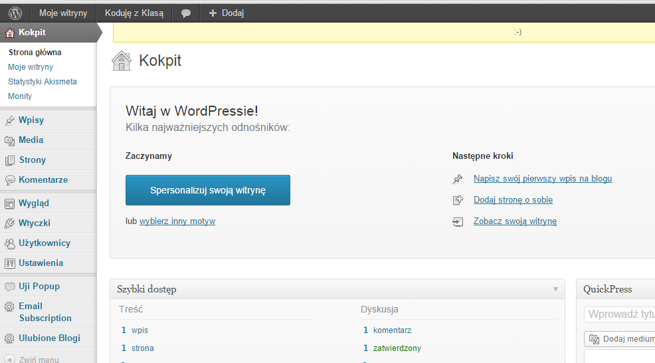
Task: Click the Media icon in sidebar
Action: 9,140
